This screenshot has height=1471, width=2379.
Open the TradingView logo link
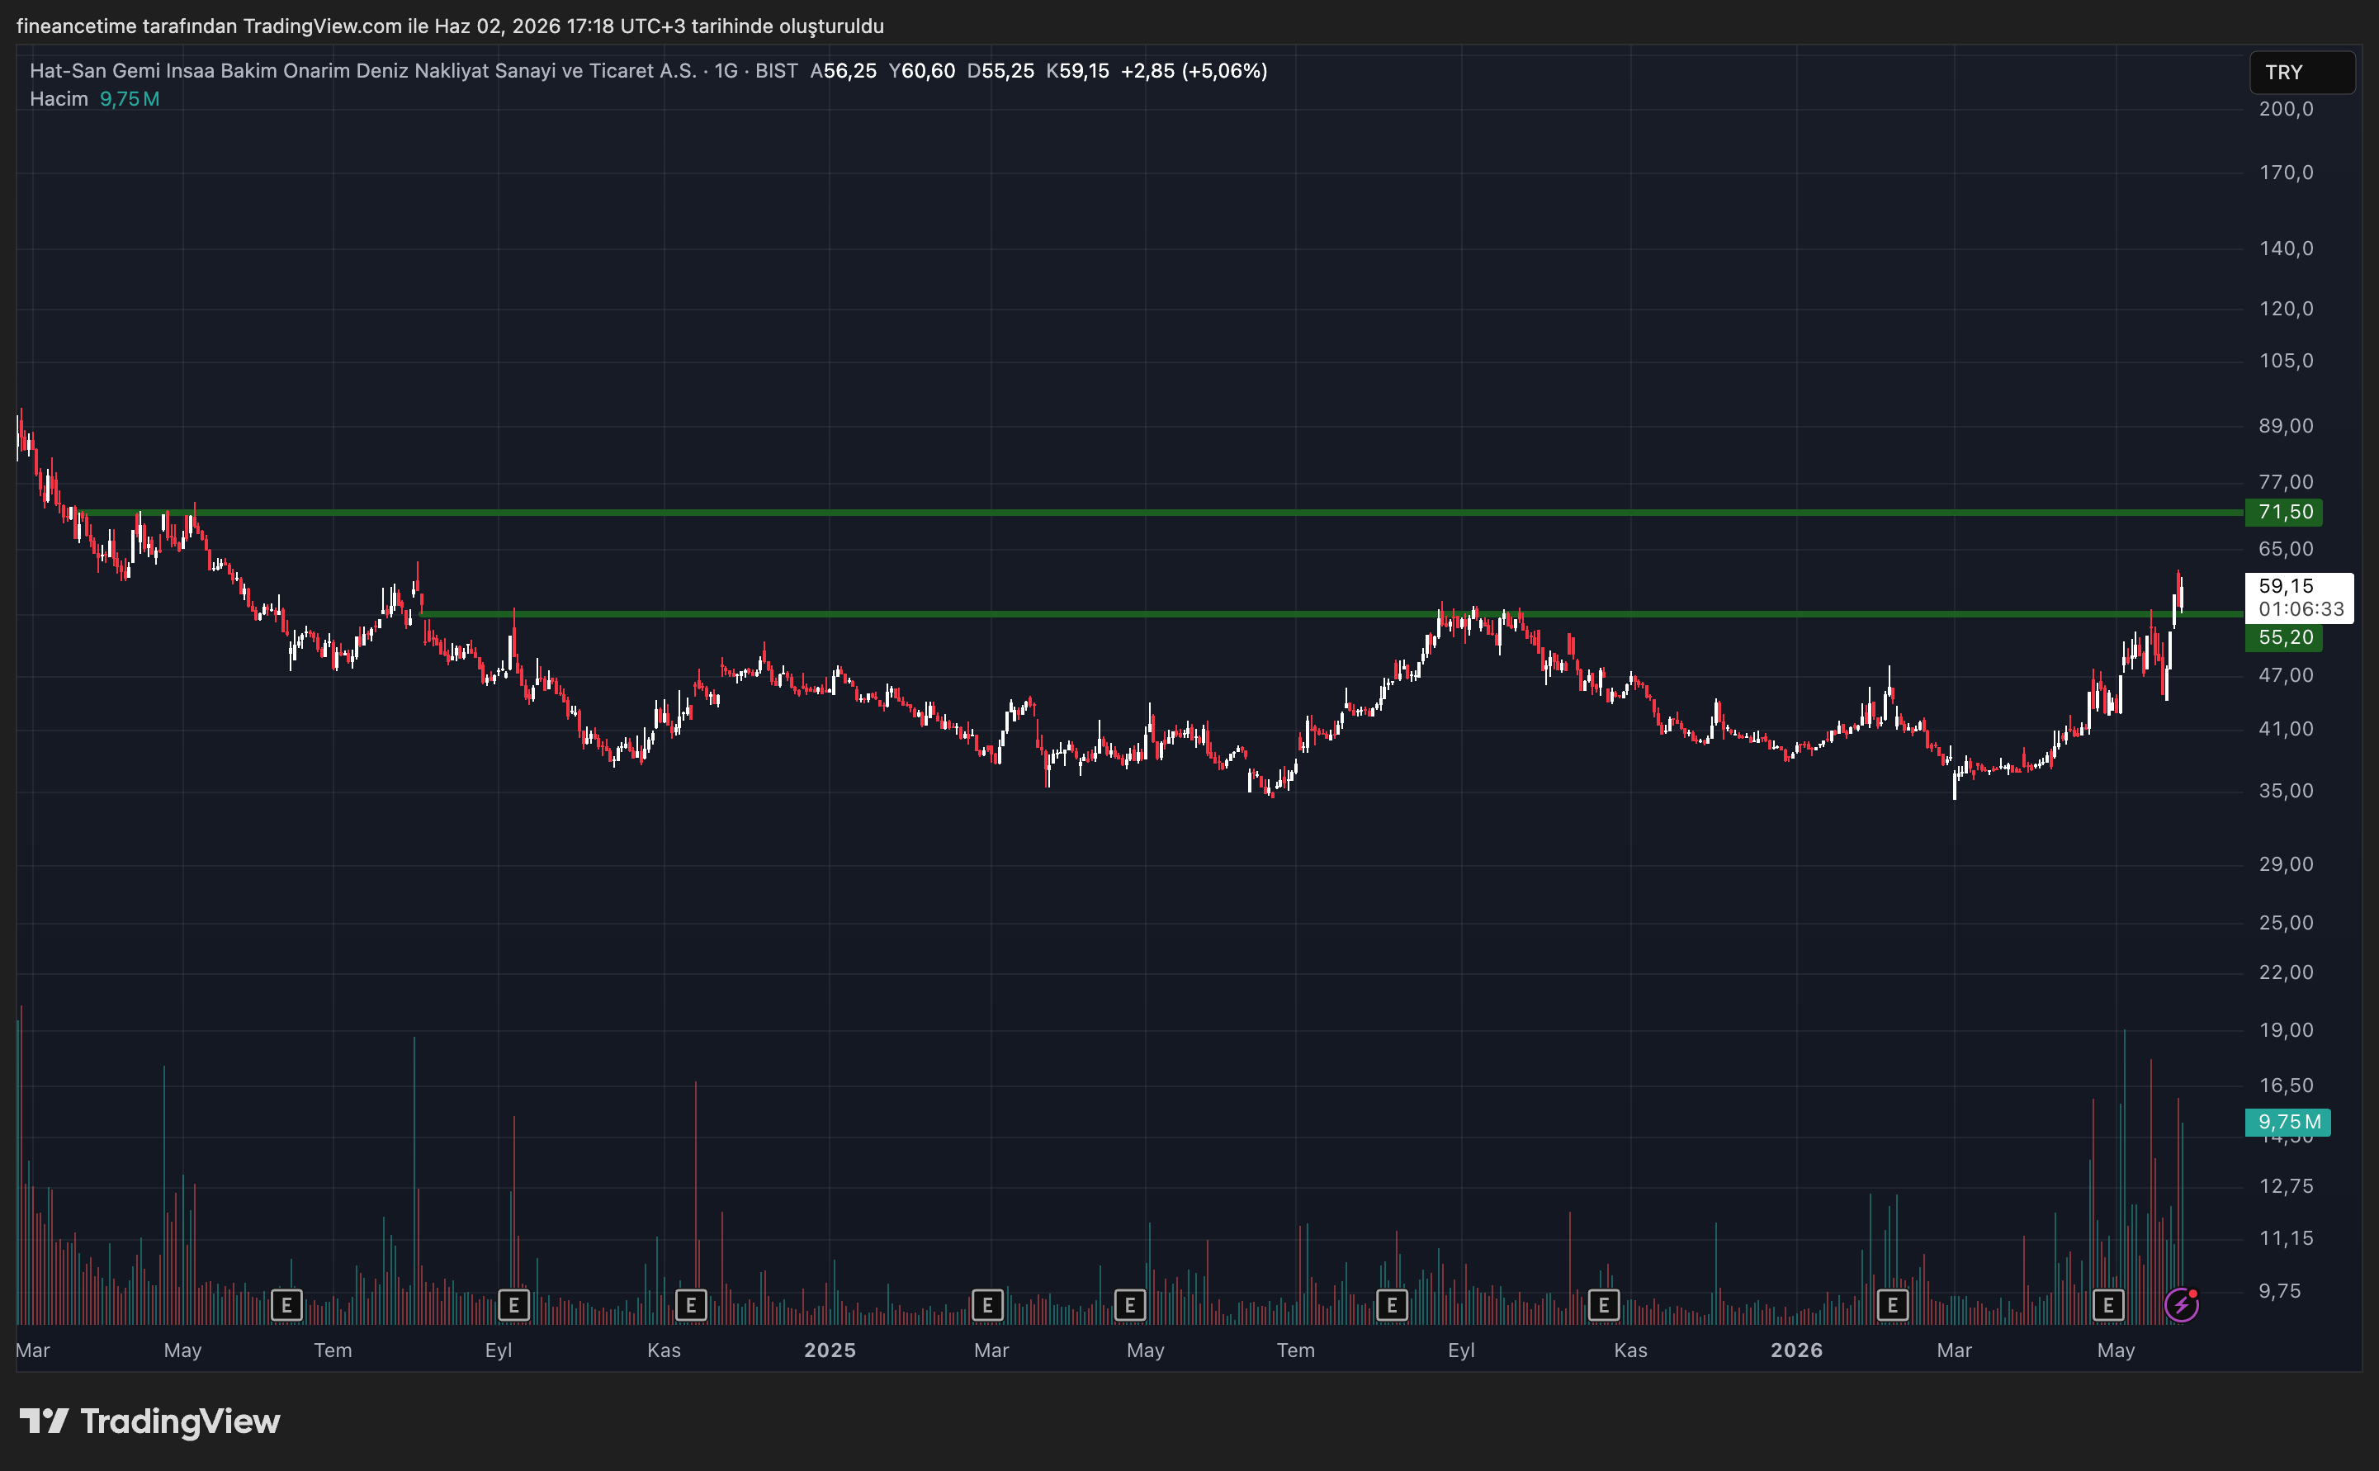pyautogui.click(x=149, y=1421)
